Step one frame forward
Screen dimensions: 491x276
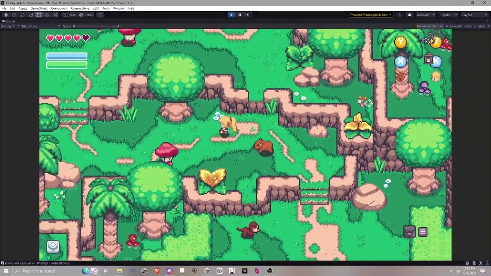pyautogui.click(x=248, y=15)
